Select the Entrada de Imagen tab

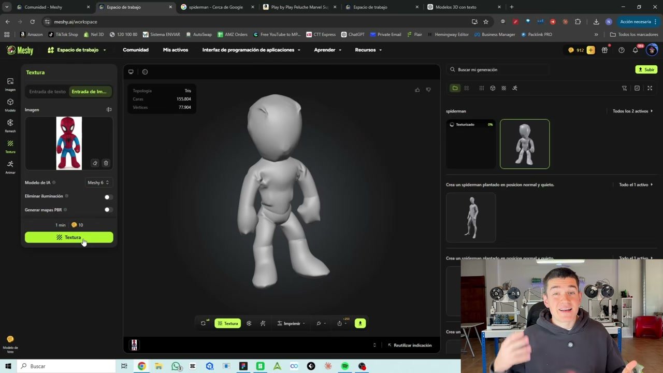point(90,92)
